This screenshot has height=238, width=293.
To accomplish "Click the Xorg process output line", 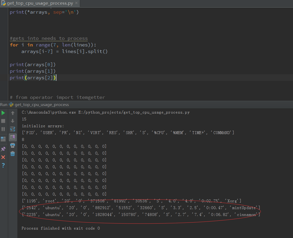I will coord(132,201).
